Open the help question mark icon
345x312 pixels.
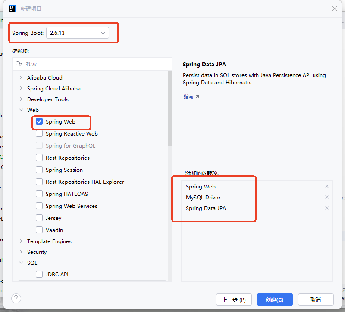pos(16,299)
